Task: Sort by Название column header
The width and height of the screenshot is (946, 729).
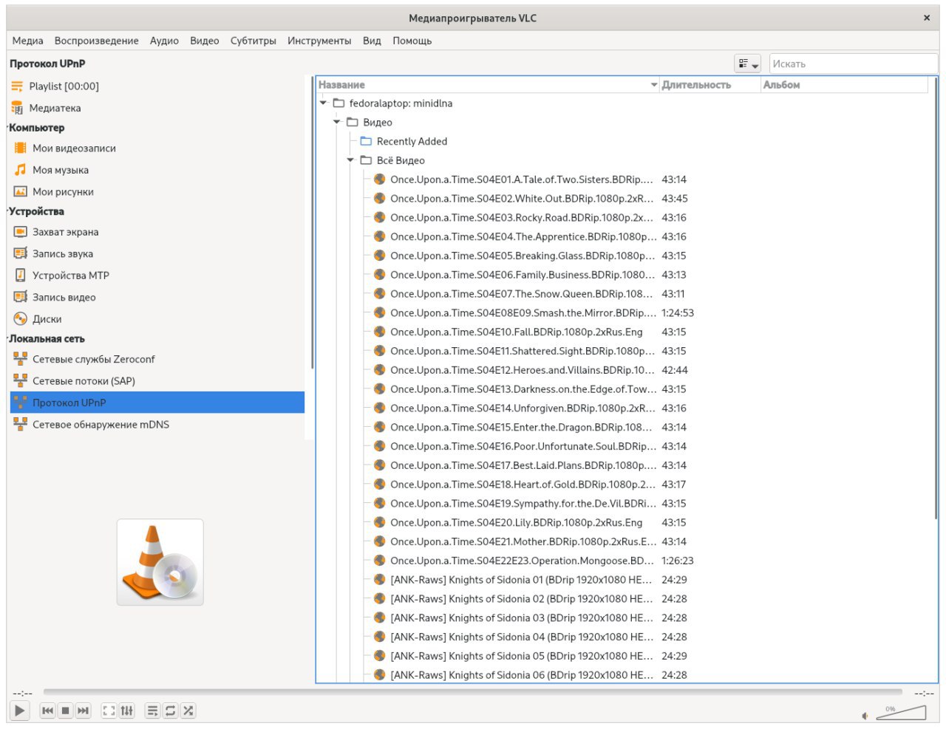Action: pyautogui.click(x=488, y=85)
